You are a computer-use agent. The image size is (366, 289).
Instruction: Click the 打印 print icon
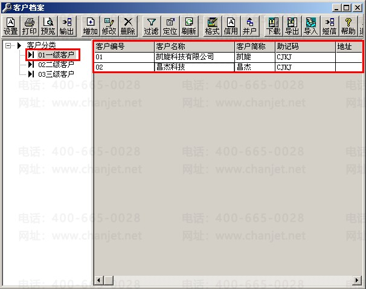30,26
